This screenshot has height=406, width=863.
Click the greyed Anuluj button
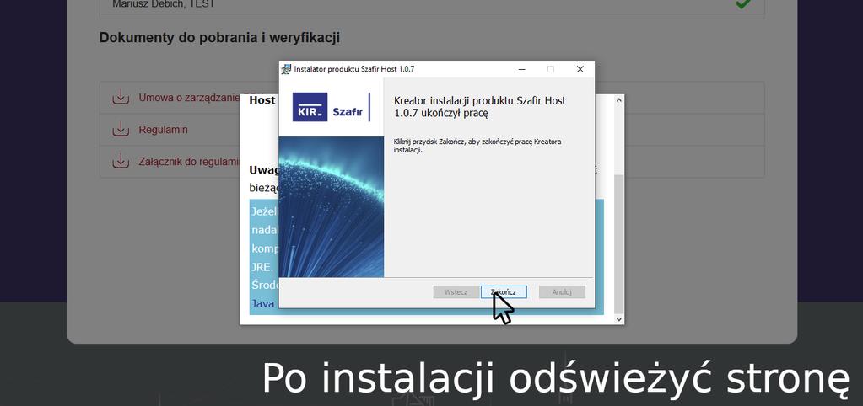point(562,292)
